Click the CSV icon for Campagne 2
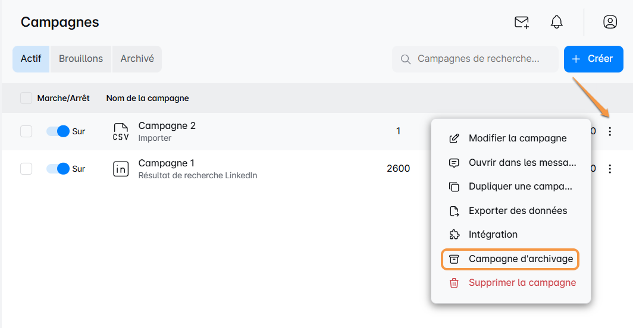 point(121,131)
